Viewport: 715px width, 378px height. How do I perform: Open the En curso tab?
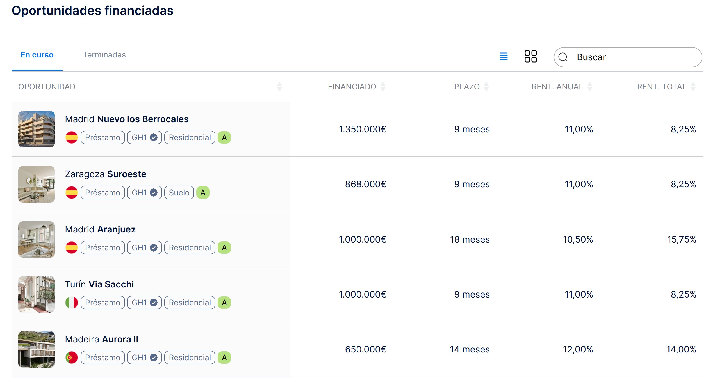tap(37, 55)
